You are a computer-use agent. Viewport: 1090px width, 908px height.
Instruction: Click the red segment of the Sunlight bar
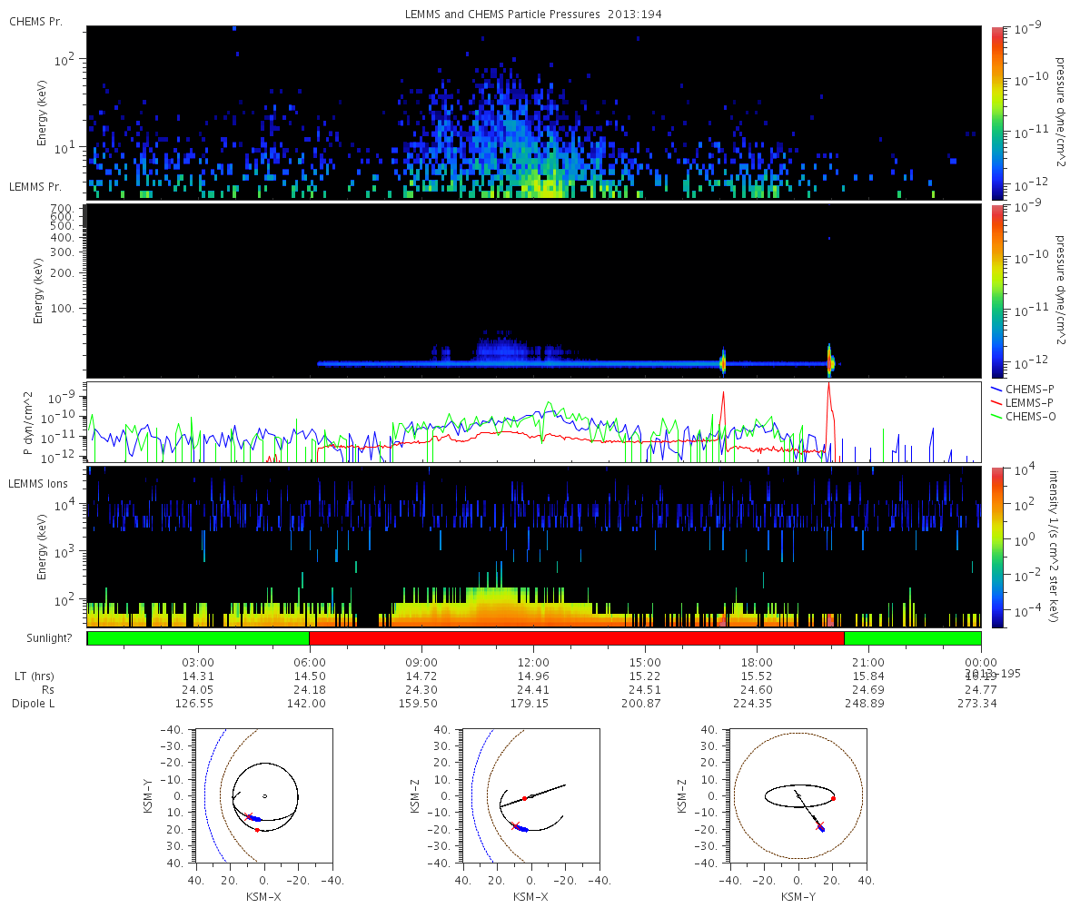[x=577, y=638]
